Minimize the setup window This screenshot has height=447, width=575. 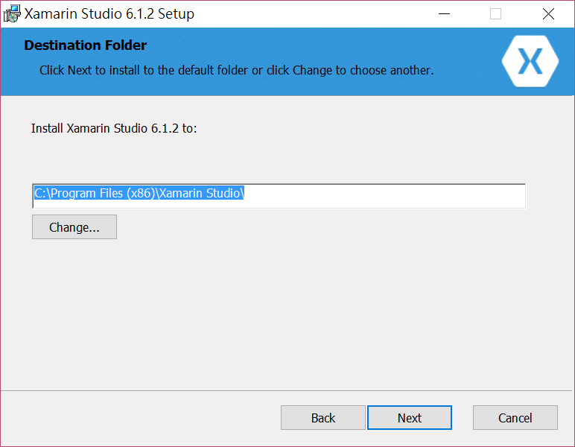click(444, 14)
